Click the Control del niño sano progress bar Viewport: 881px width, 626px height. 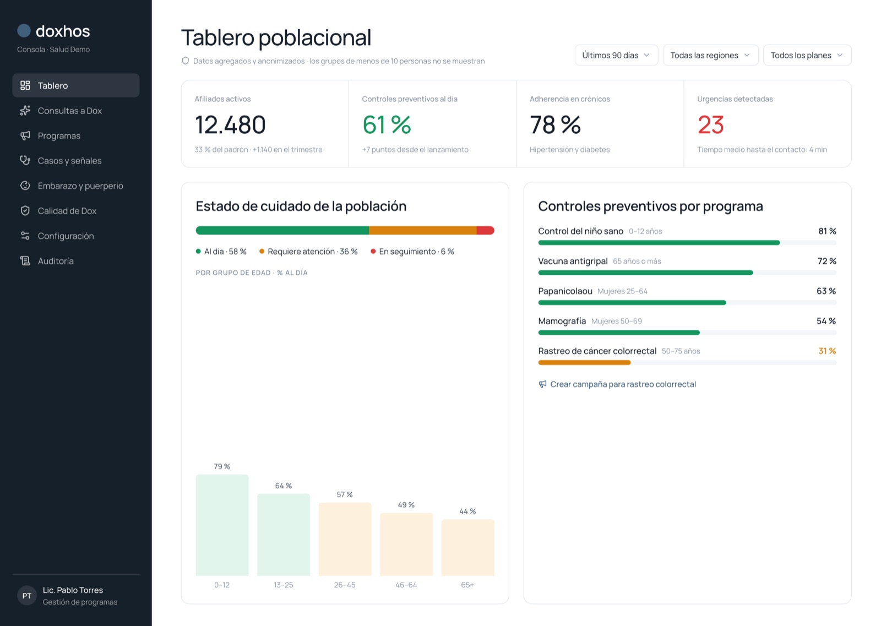tap(687, 243)
